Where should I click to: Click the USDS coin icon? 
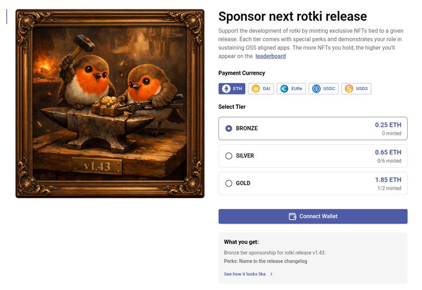[x=349, y=89]
